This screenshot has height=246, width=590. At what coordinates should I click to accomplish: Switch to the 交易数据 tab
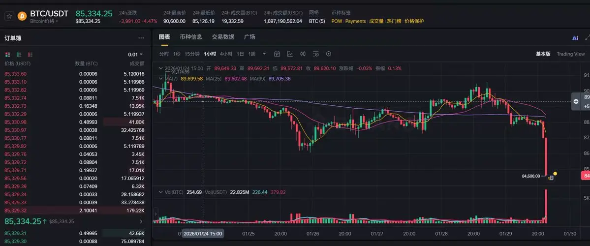(223, 37)
